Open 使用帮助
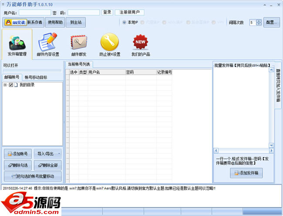Screen dimensions: 283x216 [55, 22]
